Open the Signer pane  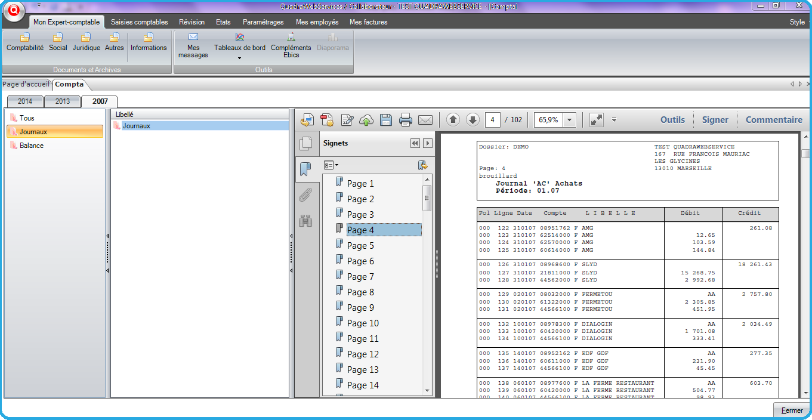pyautogui.click(x=715, y=119)
